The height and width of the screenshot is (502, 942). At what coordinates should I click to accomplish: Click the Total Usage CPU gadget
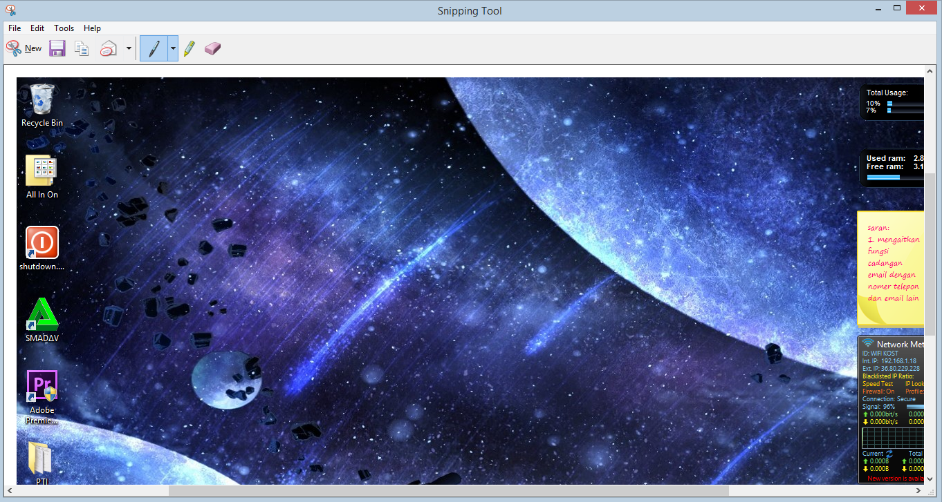pos(892,102)
